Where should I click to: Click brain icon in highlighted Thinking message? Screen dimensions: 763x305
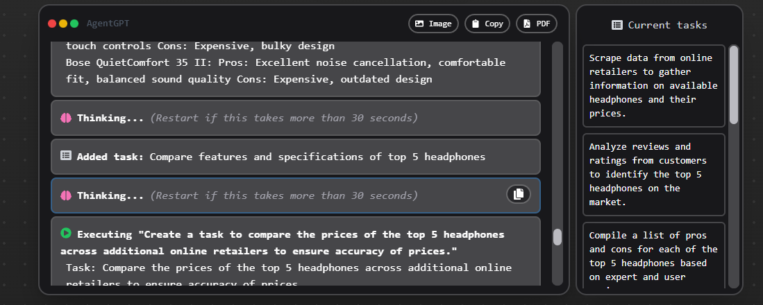click(66, 195)
